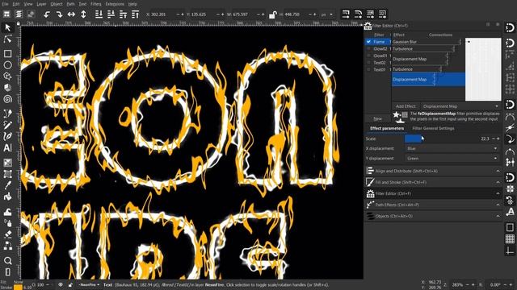Image resolution: width=517 pixels, height=290 pixels.
Task: Open the NeonFire layer dropdown
Action: click(x=89, y=284)
